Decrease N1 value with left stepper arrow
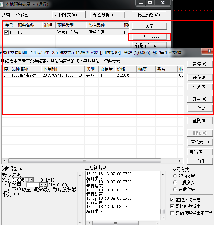 pyautogui.click(x=27, y=180)
